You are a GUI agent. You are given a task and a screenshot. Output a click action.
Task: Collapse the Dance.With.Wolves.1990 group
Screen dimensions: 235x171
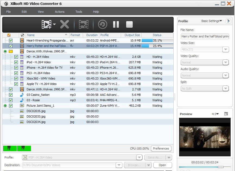pyautogui.click(x=5, y=51)
